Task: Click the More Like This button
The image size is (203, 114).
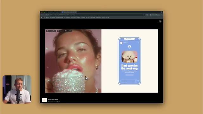Action: (51, 31)
